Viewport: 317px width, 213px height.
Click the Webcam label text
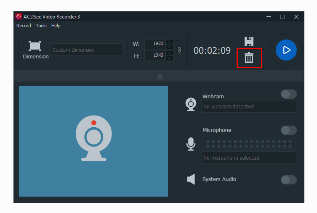click(213, 96)
